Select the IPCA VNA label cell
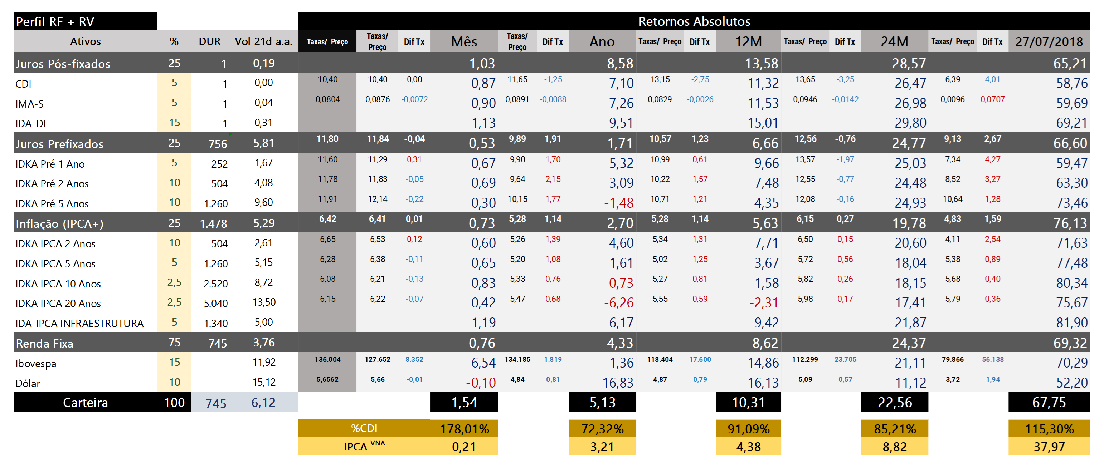The width and height of the screenshot is (1104, 468). [x=364, y=446]
